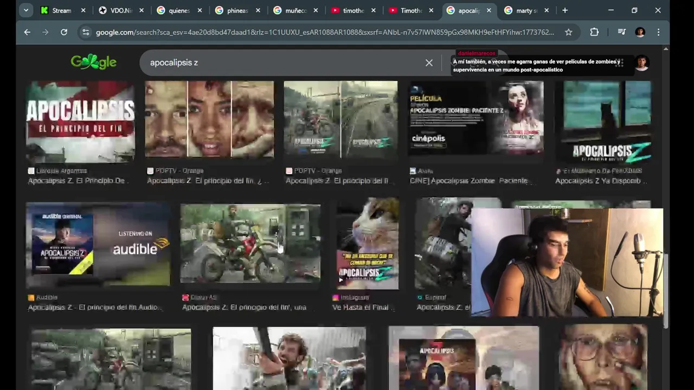Close the quienes tab
694x390 pixels.
tap(200, 10)
